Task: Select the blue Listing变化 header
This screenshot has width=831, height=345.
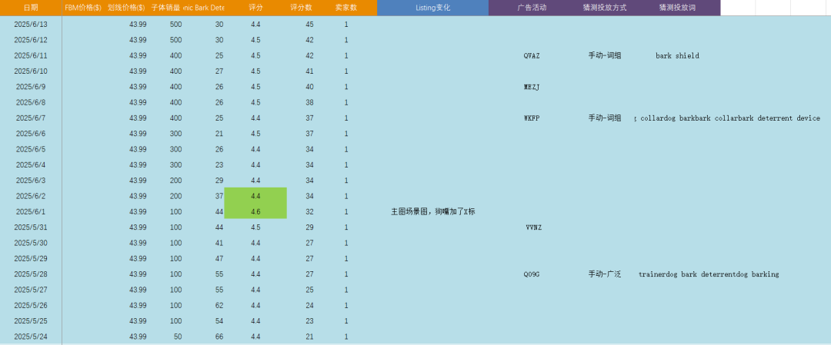Action: pos(433,8)
